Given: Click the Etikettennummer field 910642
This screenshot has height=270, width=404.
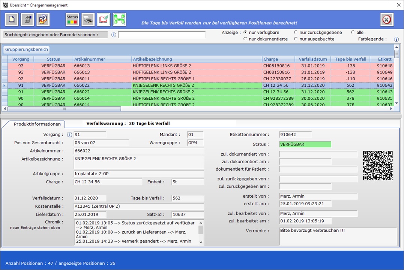Looking at the screenshot, I should pyautogui.click(x=295, y=135).
